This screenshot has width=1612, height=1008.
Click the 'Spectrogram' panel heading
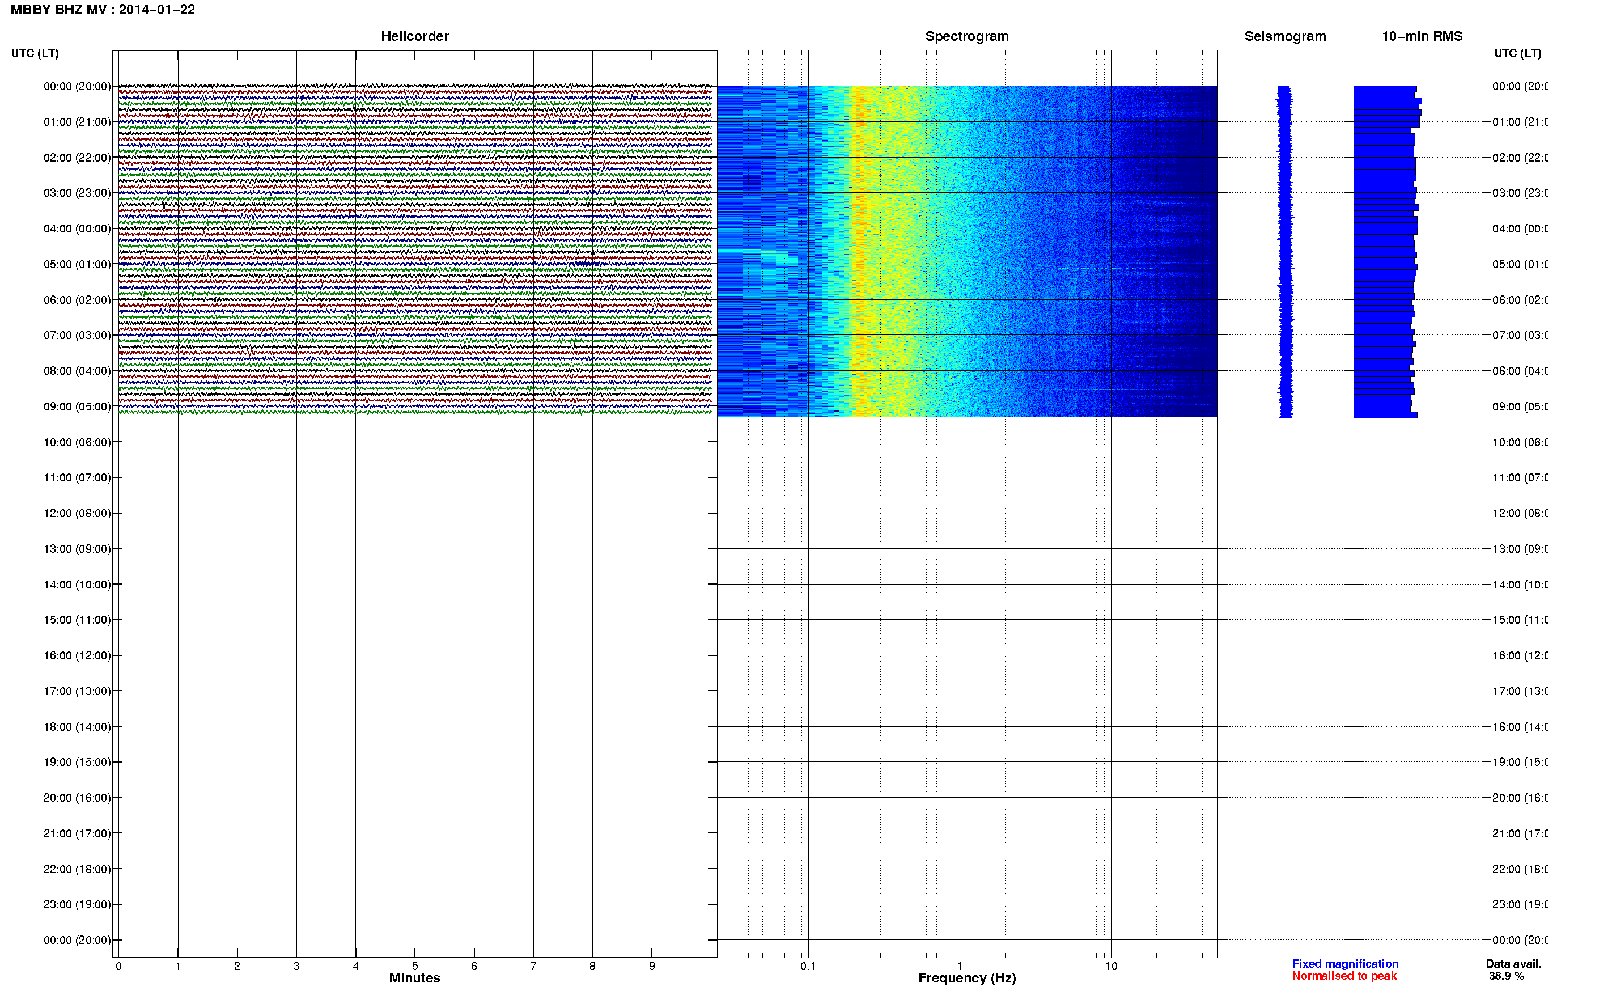tap(967, 37)
